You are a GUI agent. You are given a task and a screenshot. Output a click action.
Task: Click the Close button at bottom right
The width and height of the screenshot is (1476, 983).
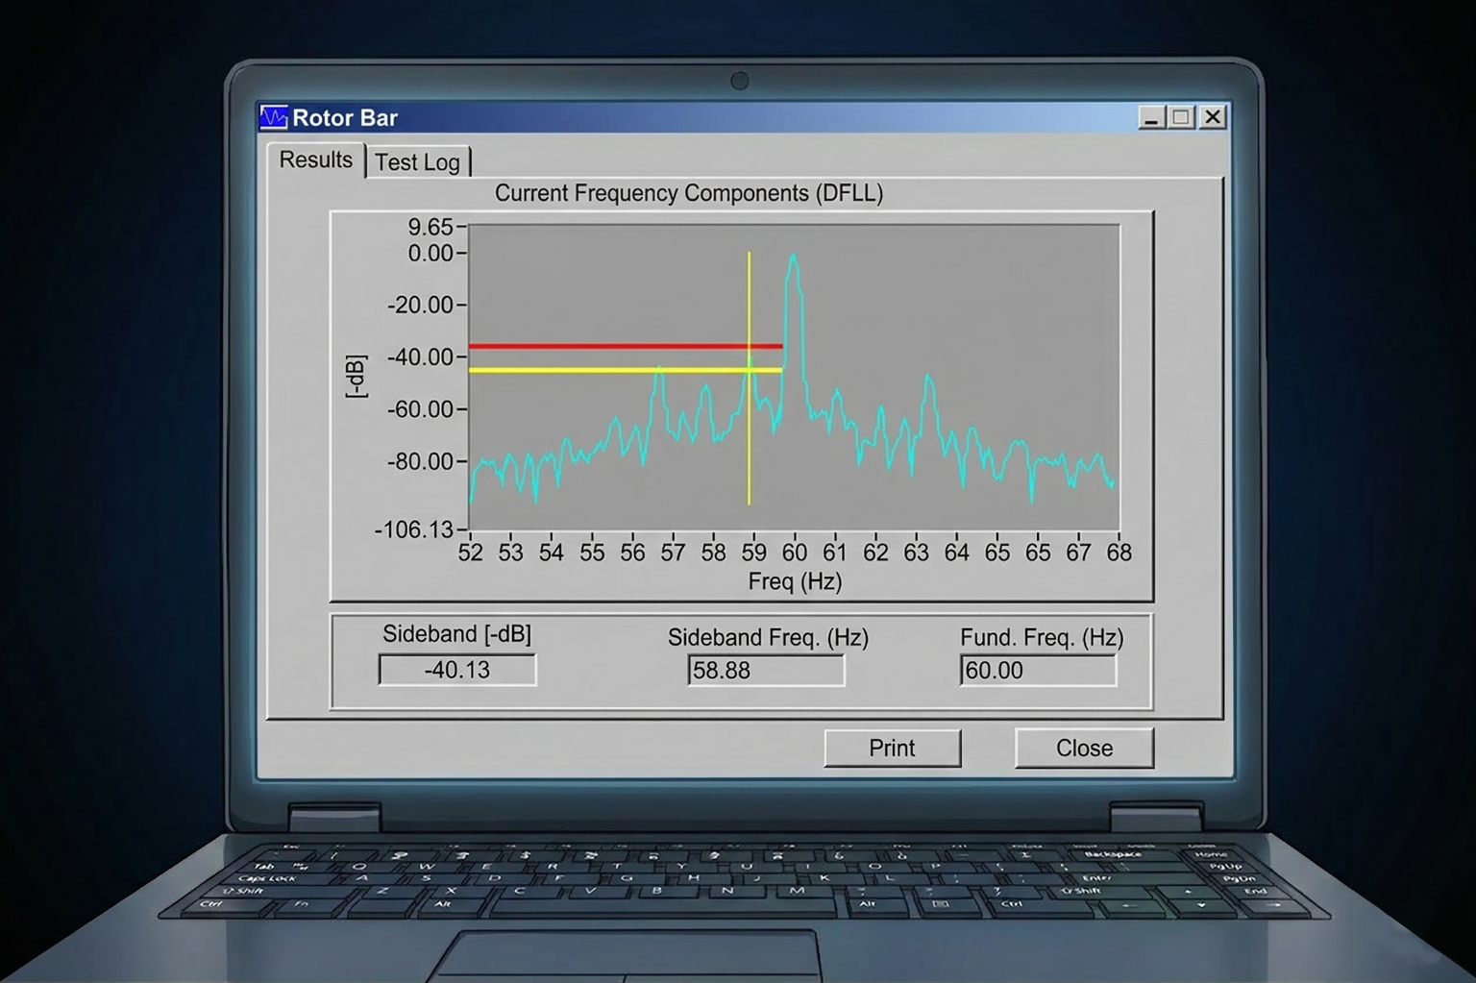click(1084, 748)
